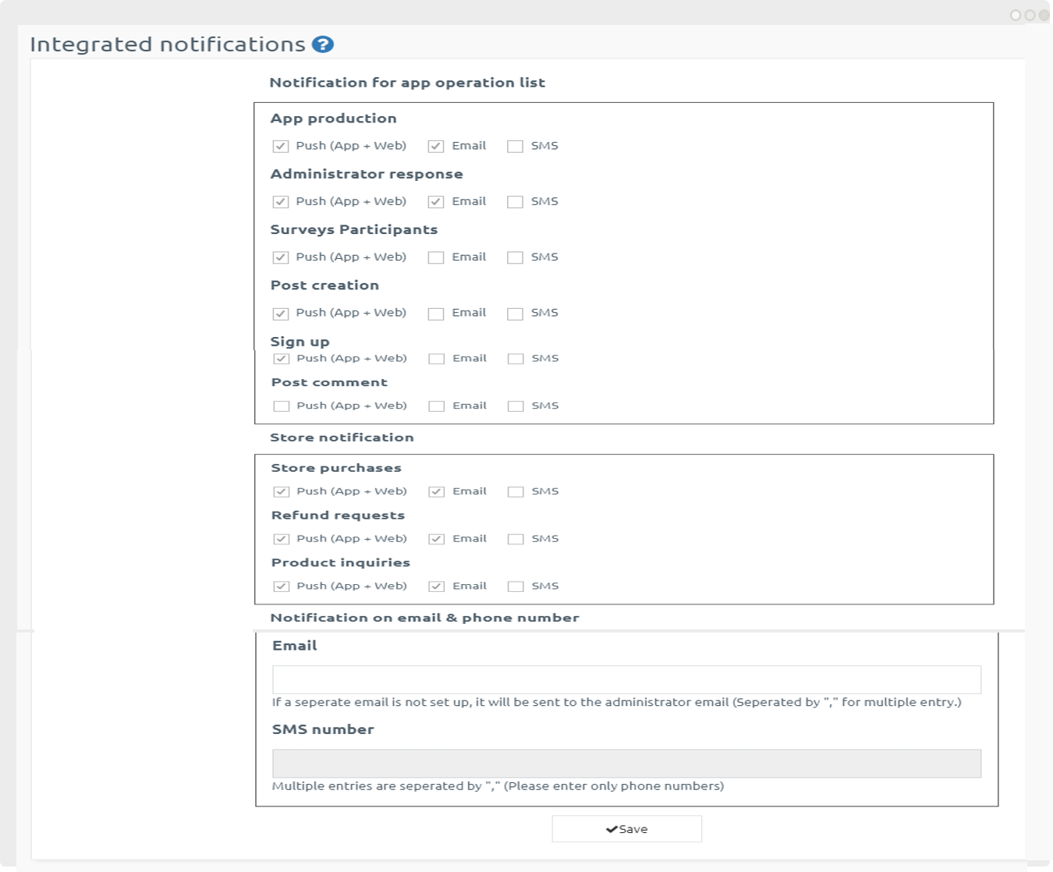Enable SMS for Product inquiries
The image size is (1053, 872).
coord(516,587)
